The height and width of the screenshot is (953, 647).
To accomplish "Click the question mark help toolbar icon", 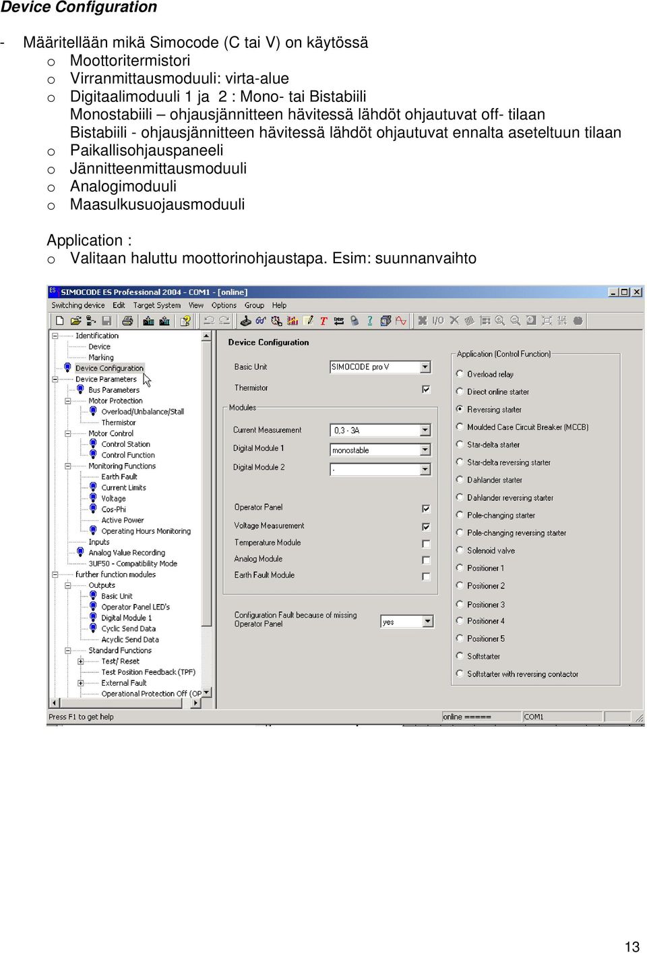I will pos(369,321).
